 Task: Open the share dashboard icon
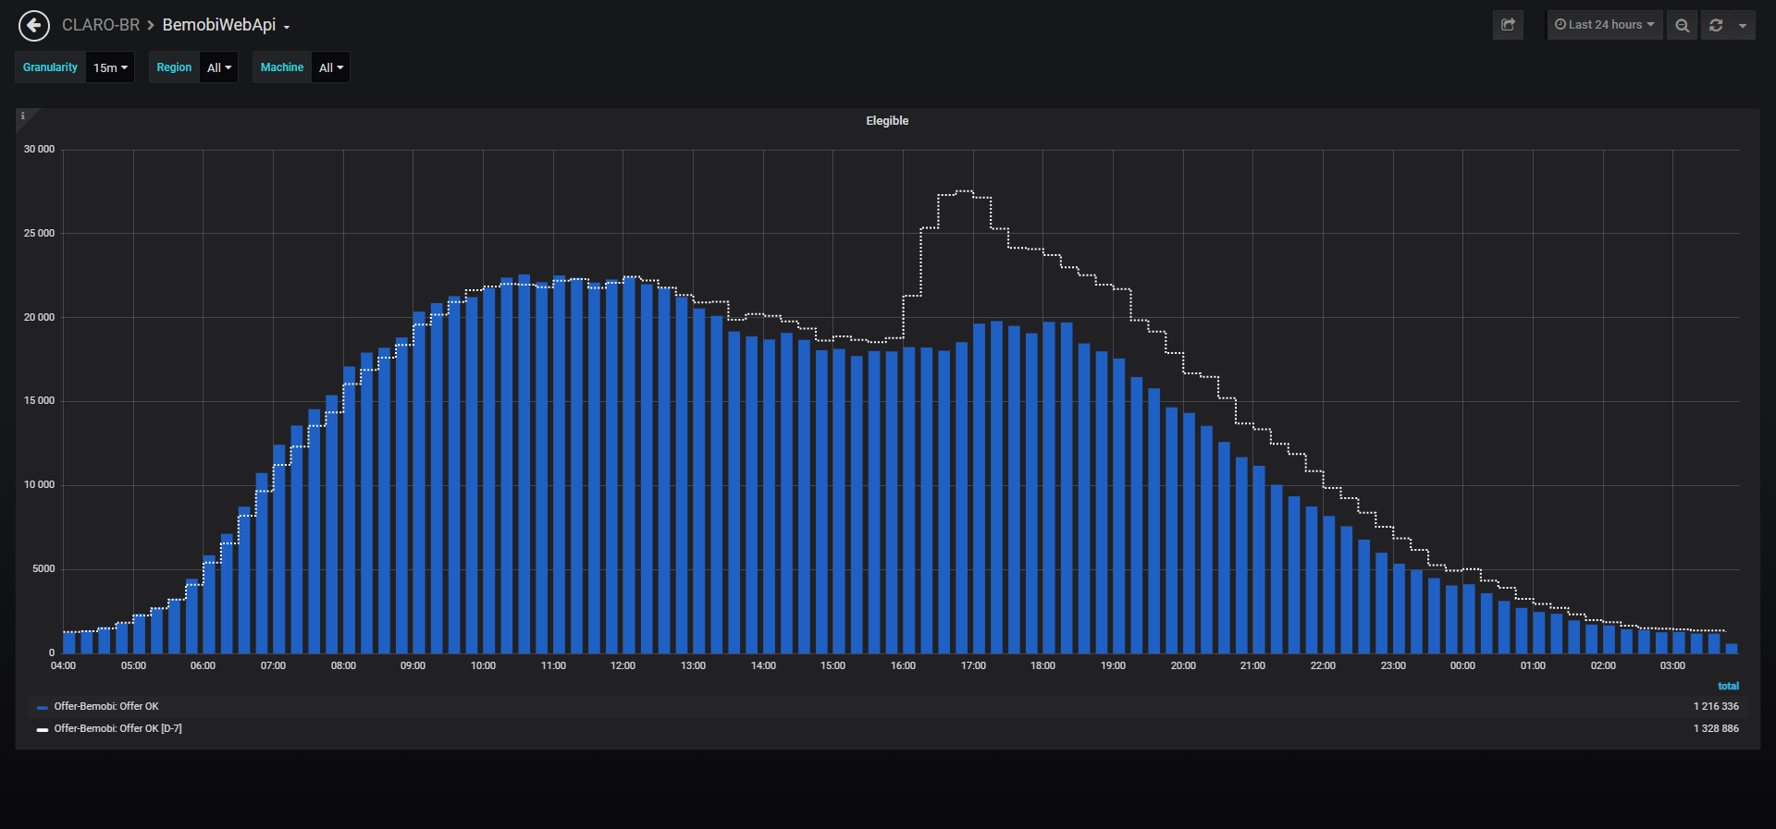point(1508,25)
